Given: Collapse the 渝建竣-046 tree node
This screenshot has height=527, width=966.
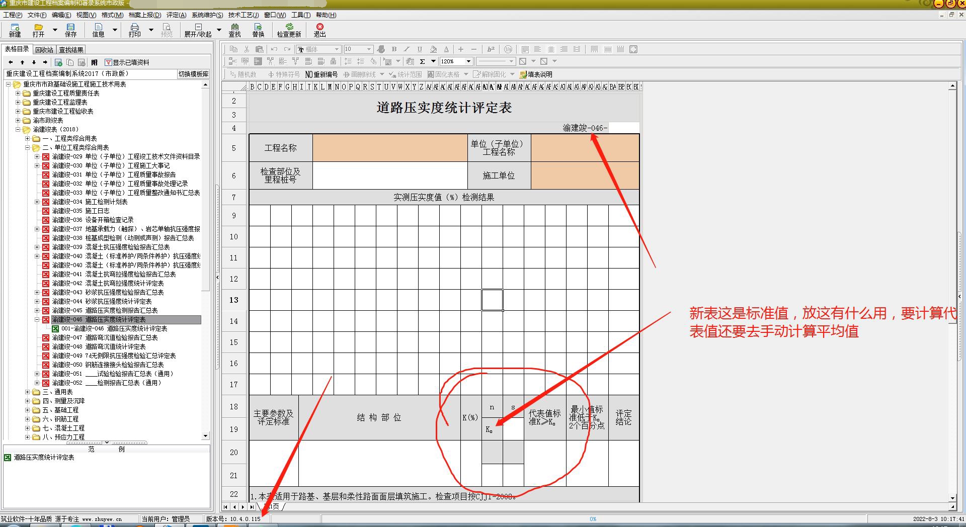Looking at the screenshot, I should [37, 319].
